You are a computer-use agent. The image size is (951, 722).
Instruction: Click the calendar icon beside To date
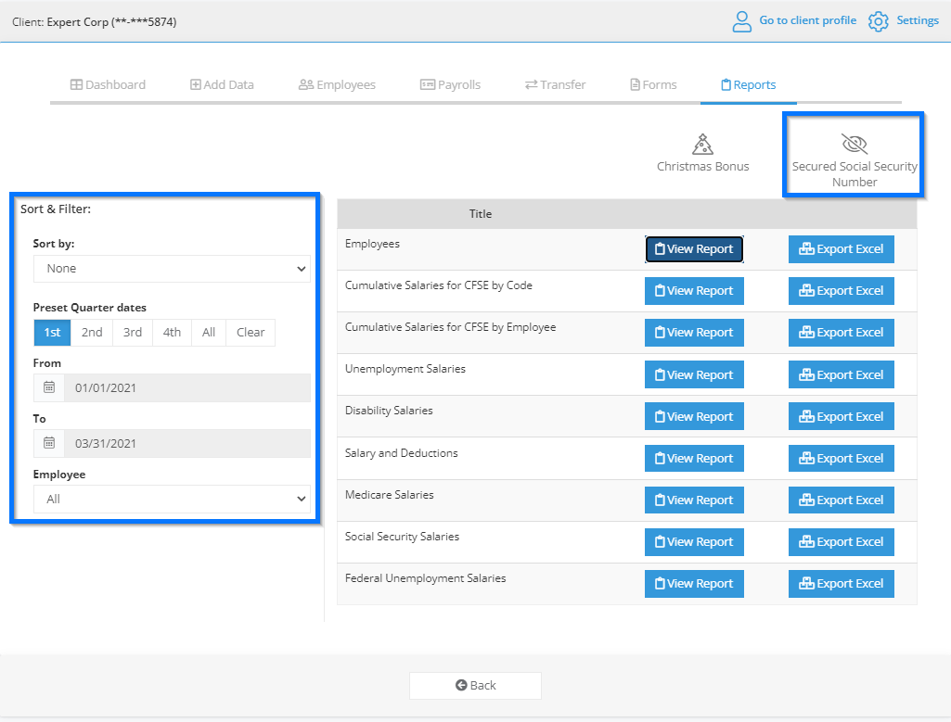(x=49, y=443)
